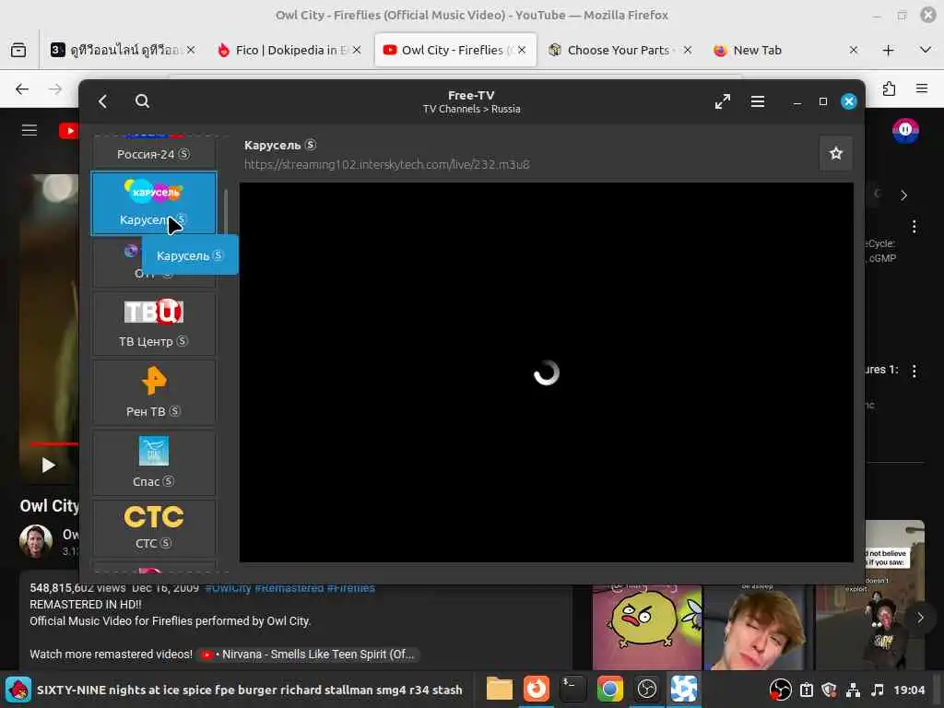Click the YouTube red progress bar
This screenshot has height=708, width=944.
click(x=53, y=444)
